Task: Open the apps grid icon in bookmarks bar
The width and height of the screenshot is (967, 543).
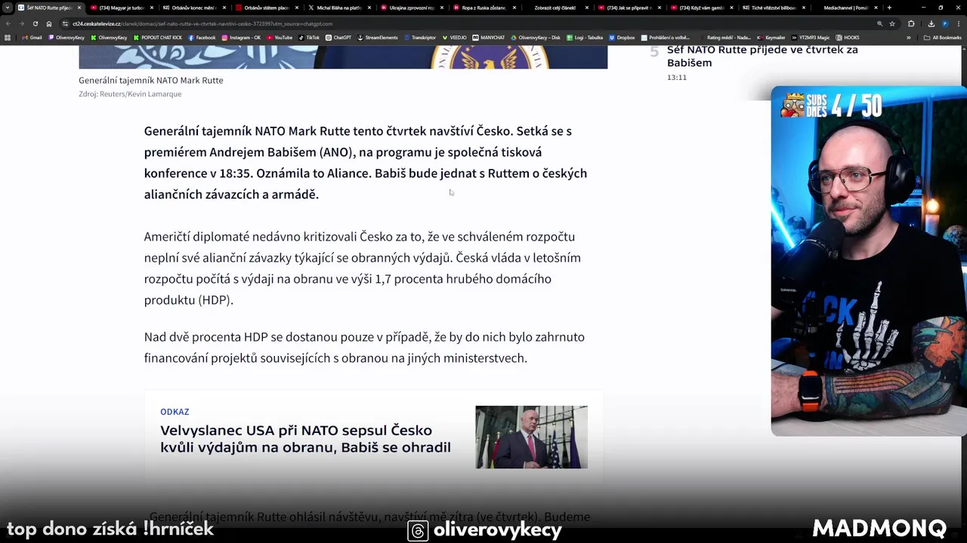Action: tap(8, 38)
